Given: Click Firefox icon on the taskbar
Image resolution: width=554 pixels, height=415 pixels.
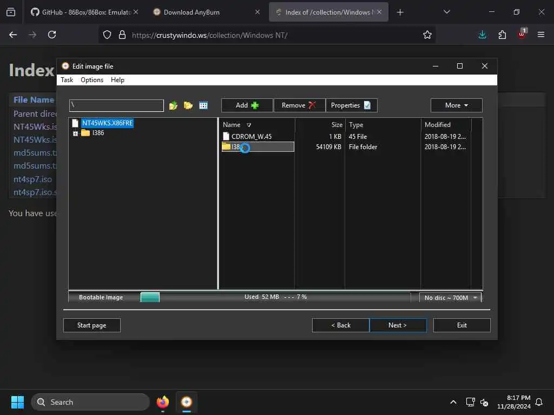Looking at the screenshot, I should point(162,402).
